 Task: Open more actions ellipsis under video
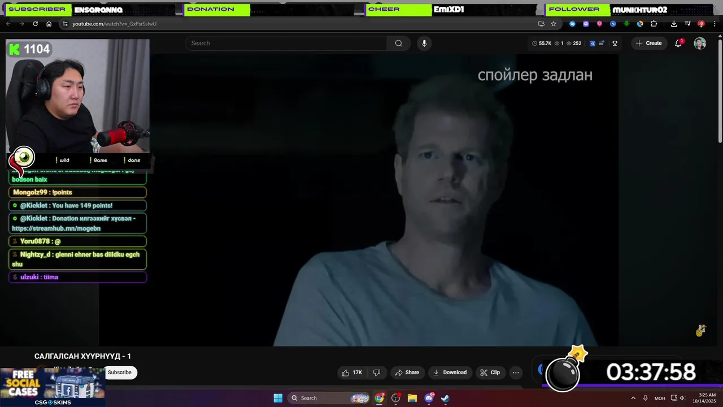tap(516, 373)
